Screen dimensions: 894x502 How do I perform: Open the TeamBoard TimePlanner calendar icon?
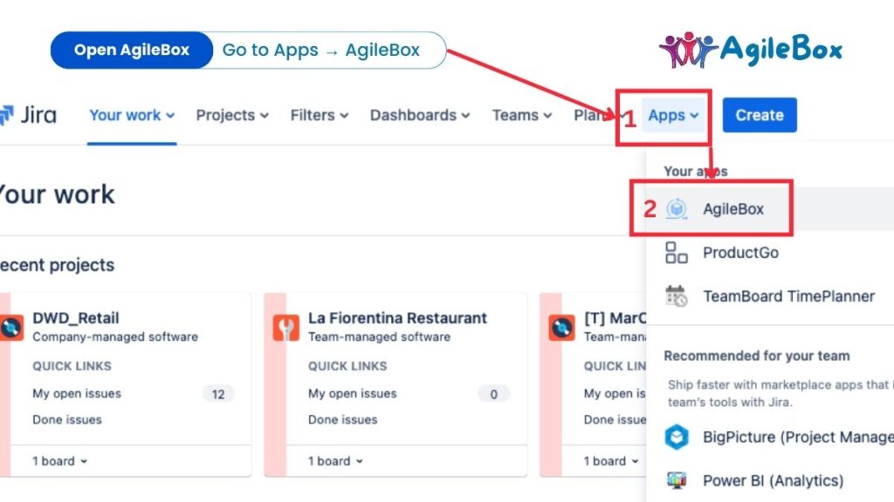674,296
